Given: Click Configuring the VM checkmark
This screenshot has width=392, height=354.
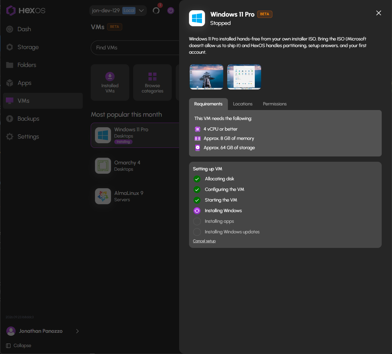Looking at the screenshot, I should click(x=197, y=190).
